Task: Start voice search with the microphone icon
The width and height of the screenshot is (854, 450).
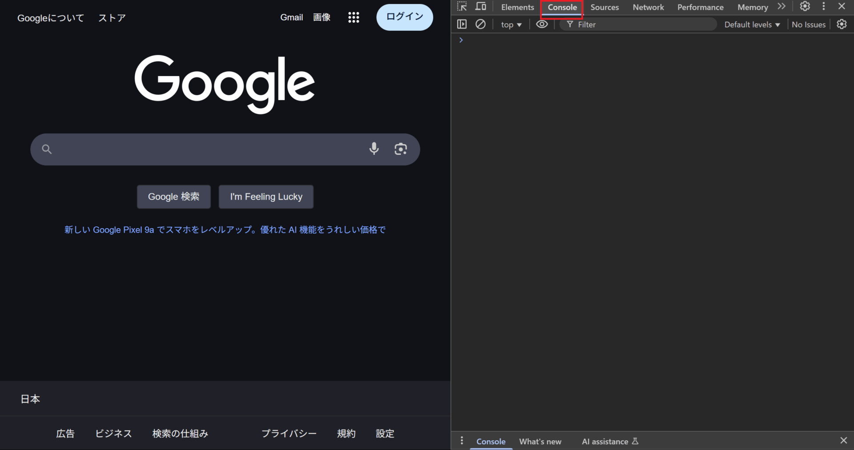Action: coord(374,149)
